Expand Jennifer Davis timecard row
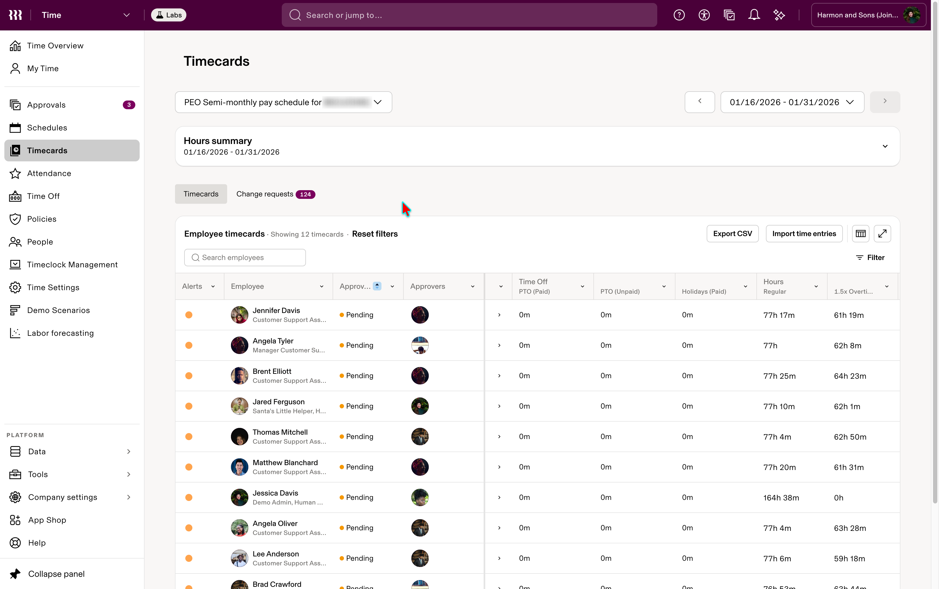 click(499, 315)
